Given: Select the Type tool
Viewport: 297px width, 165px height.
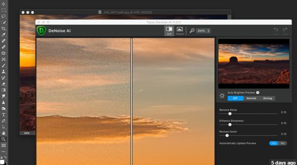Looking at the screenshot, I should coord(4,115).
